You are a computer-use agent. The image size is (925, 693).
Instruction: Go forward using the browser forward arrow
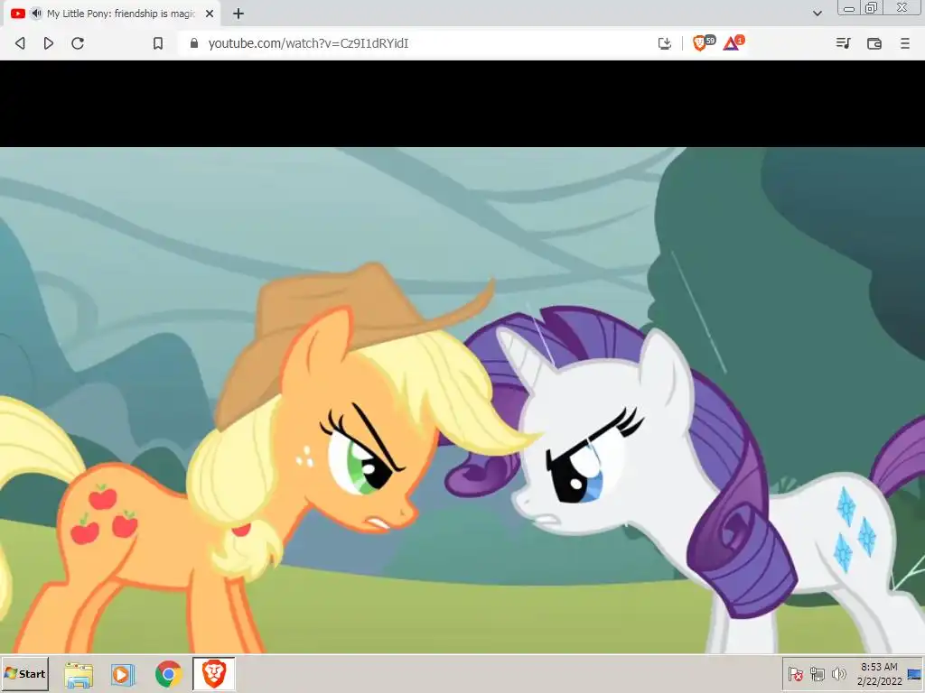49,43
